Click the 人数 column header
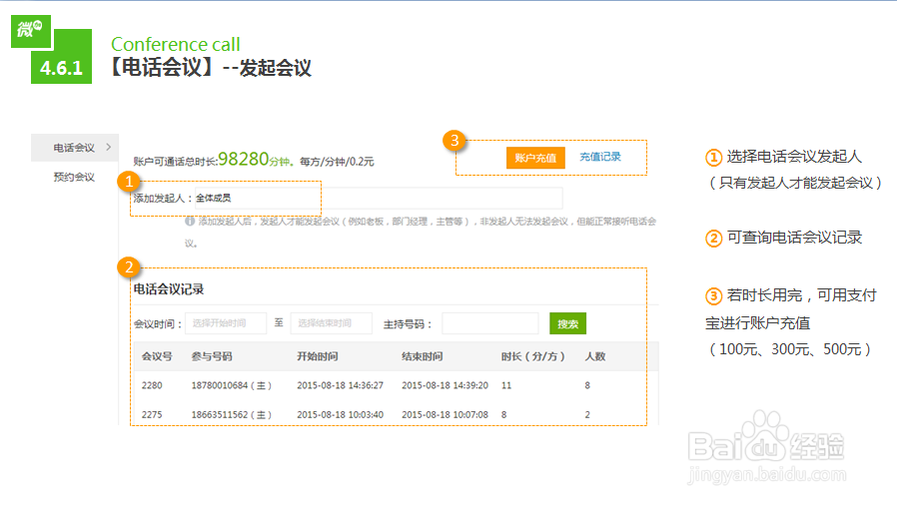897x506 pixels. coord(595,356)
